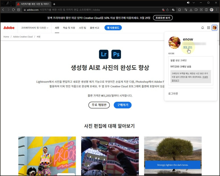Click the Home breadcrumb link
This screenshot has height=176, width=220.
[x=6, y=37]
